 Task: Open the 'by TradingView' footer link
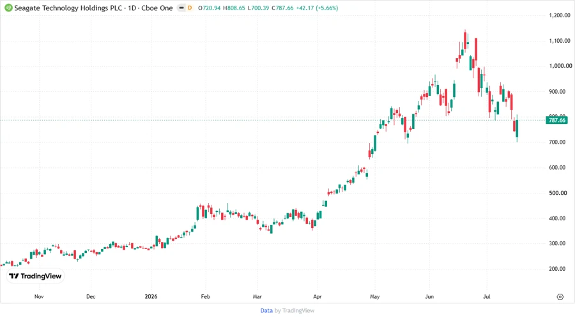pyautogui.click(x=295, y=311)
